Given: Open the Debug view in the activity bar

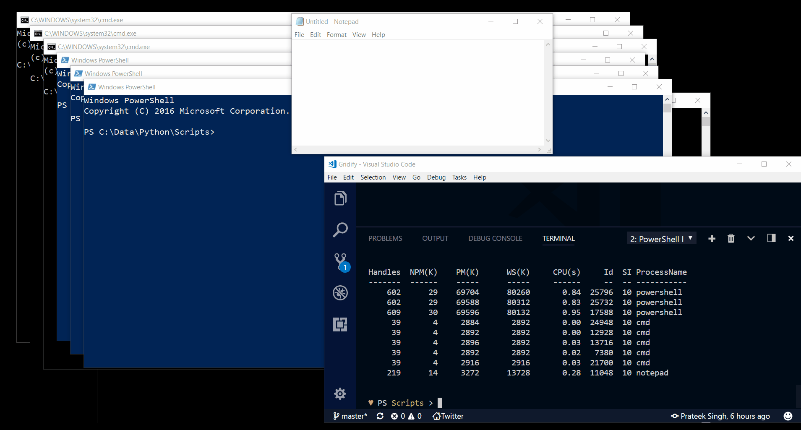Looking at the screenshot, I should tap(340, 293).
